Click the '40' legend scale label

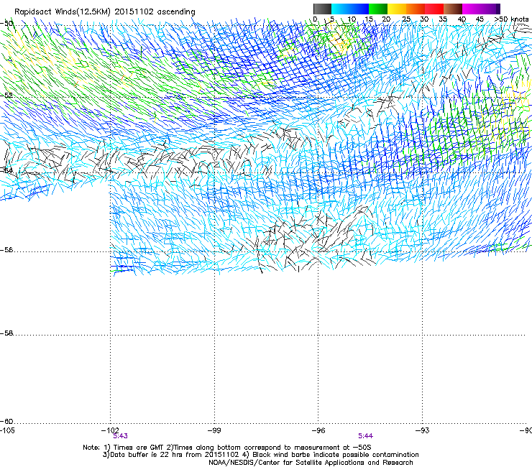click(x=462, y=19)
